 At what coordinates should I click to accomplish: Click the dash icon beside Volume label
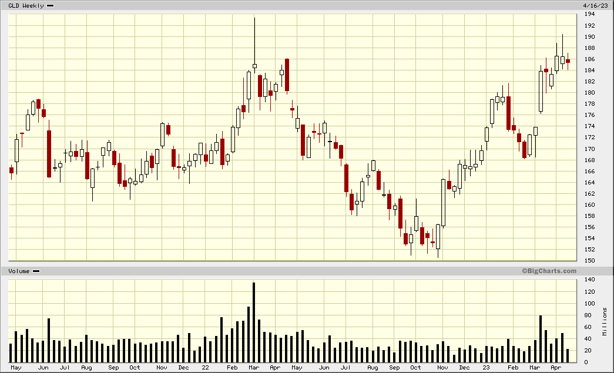(36, 271)
